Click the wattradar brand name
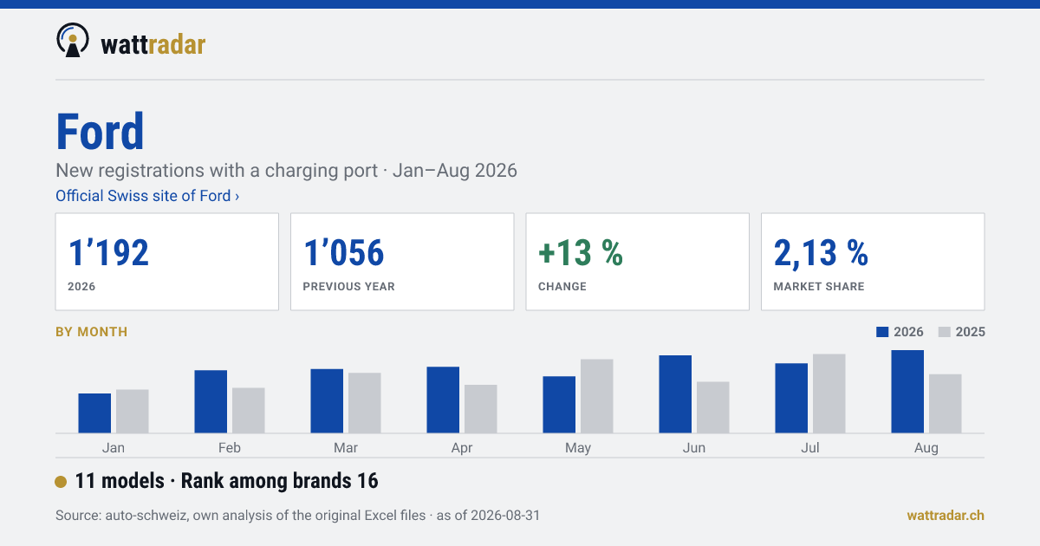This screenshot has width=1040, height=546. point(153,43)
